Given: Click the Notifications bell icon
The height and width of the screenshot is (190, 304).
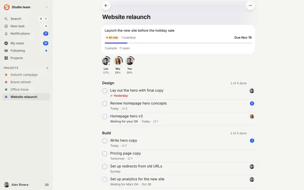Looking at the screenshot, I should (x=6, y=33).
